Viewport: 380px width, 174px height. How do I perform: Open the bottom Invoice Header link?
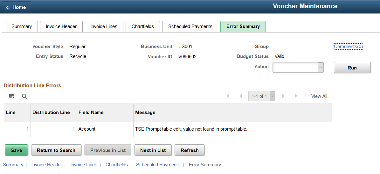pyautogui.click(x=47, y=165)
